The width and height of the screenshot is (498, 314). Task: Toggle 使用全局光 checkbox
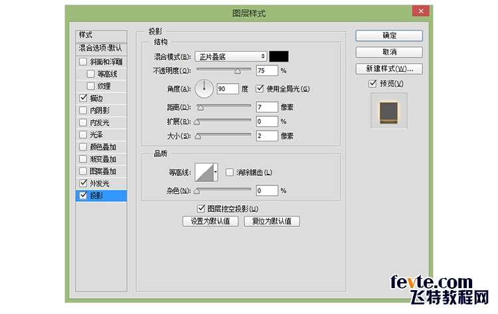click(x=260, y=88)
